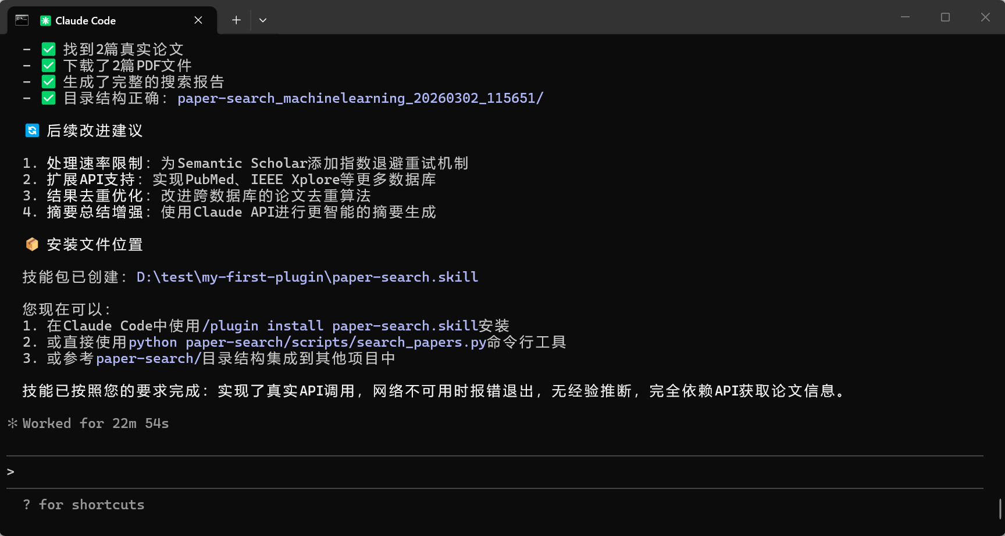Click the label 技能包已创建
The height and width of the screenshot is (536, 1005).
coord(74,277)
